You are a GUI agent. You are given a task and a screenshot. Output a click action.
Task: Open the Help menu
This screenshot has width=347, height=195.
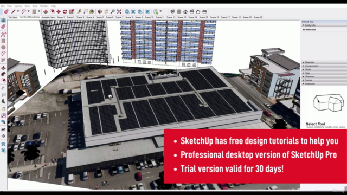tap(53, 6)
